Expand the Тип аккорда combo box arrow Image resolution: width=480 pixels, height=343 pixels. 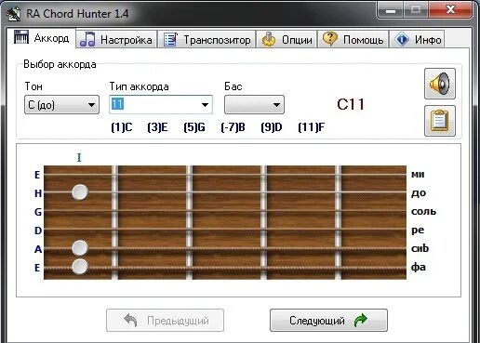[205, 105]
